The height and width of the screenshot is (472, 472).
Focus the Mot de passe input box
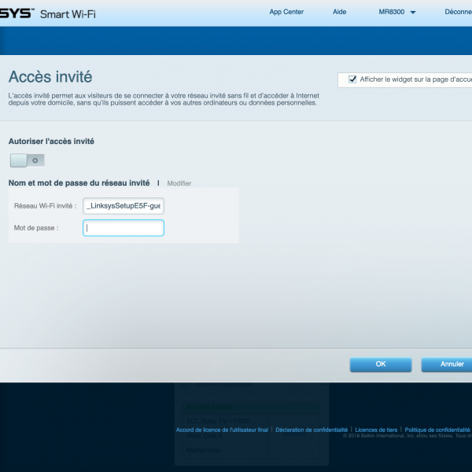click(x=123, y=228)
